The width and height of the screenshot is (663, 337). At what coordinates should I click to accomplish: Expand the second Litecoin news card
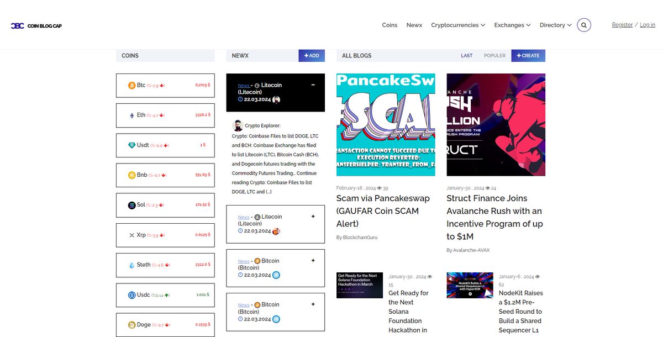click(313, 217)
